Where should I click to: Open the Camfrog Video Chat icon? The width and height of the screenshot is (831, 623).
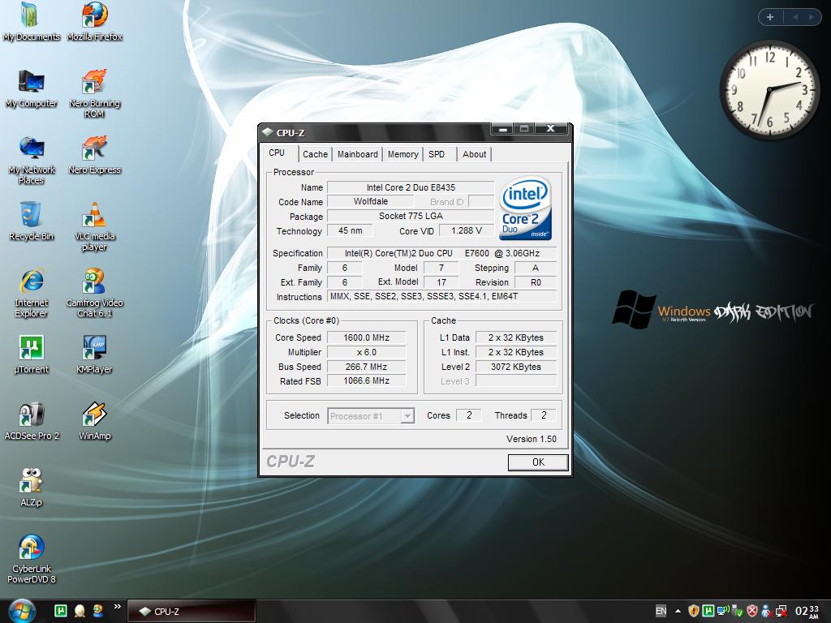coord(94,282)
